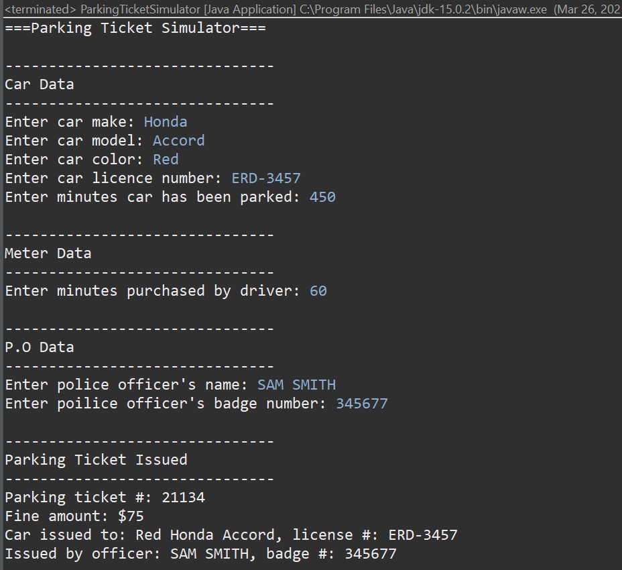Select the 450 parked minutes value

click(322, 196)
